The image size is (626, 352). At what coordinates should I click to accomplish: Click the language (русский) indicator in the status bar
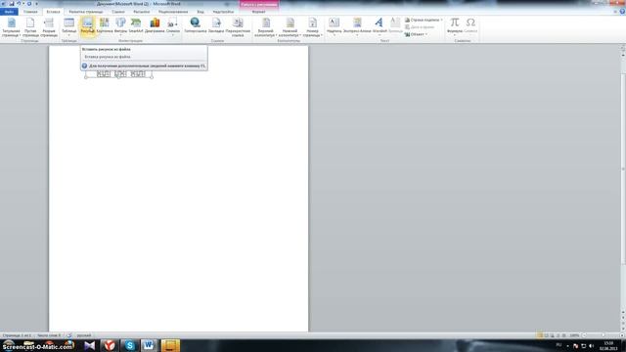pos(84,335)
